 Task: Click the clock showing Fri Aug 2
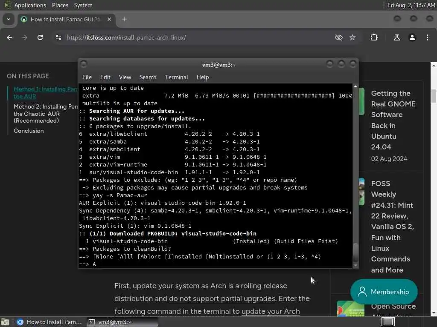(x=411, y=5)
